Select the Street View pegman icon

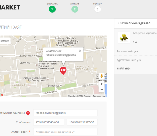click(101, 76)
